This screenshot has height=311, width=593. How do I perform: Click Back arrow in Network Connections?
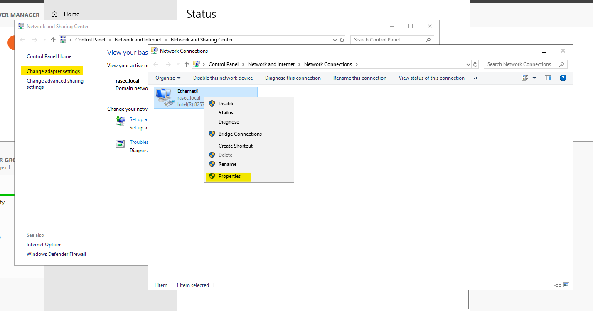tap(156, 64)
